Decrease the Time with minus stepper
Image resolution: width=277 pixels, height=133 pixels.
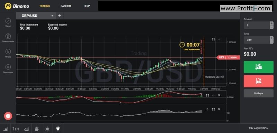(271, 42)
